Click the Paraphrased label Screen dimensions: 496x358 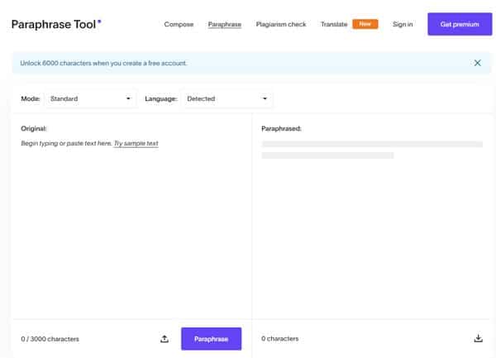[x=281, y=129]
